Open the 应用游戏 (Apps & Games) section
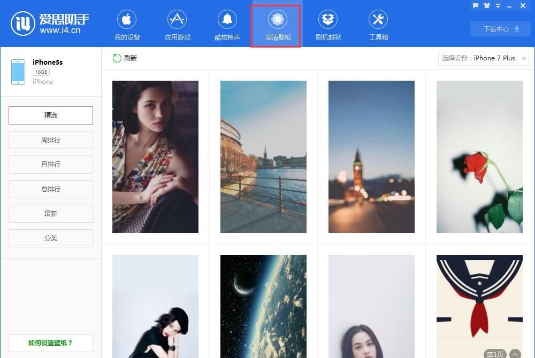 [177, 24]
